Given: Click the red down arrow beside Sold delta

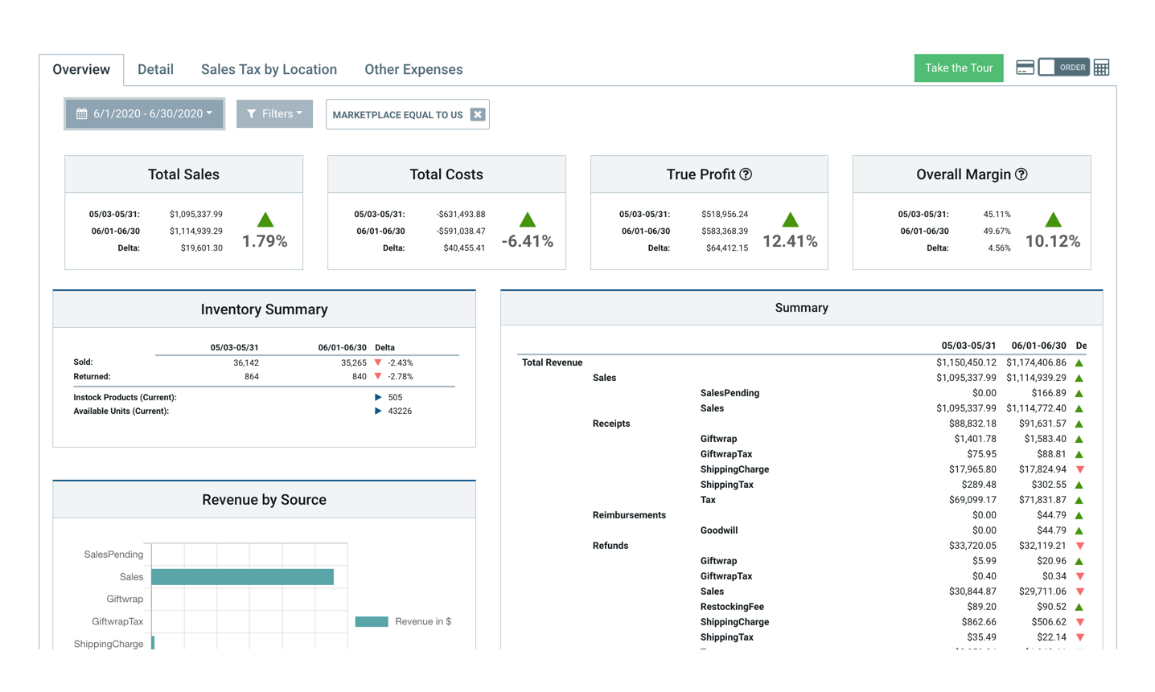Looking at the screenshot, I should tap(378, 362).
